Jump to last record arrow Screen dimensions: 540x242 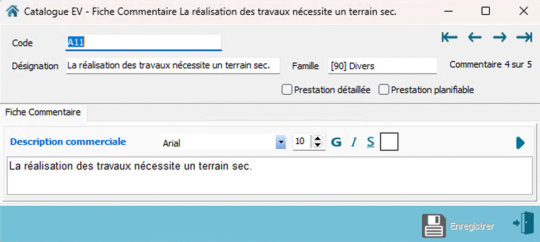pyautogui.click(x=524, y=37)
